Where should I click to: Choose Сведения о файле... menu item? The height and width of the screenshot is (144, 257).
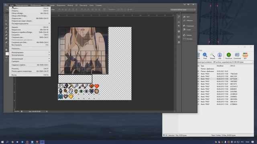point(30,65)
